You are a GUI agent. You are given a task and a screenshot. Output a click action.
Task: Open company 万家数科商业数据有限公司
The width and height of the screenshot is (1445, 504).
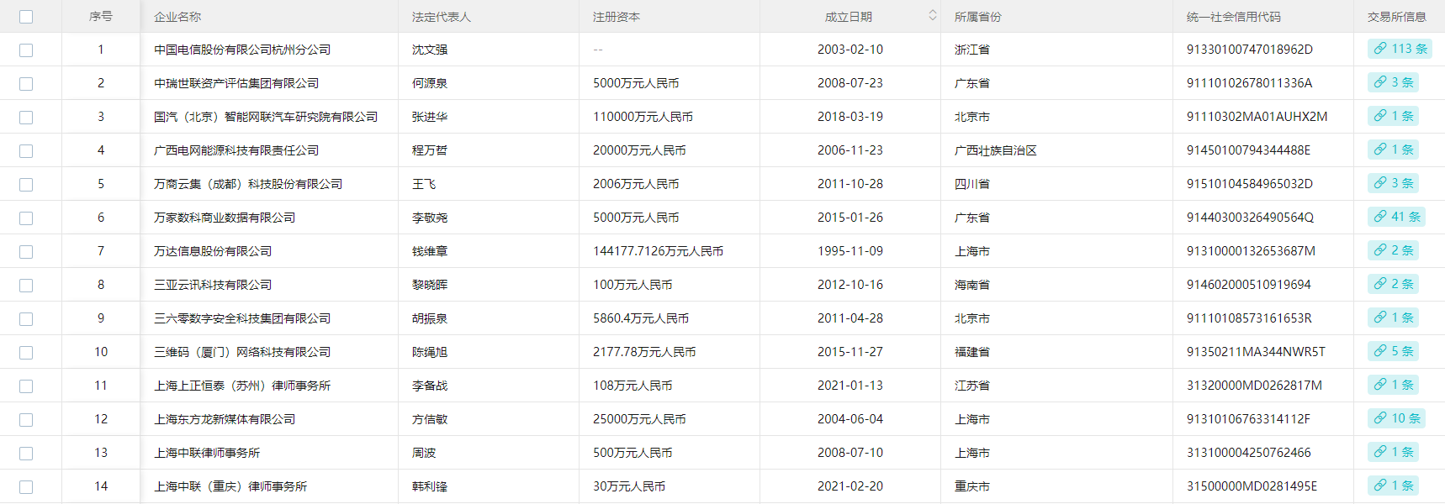[x=225, y=218]
